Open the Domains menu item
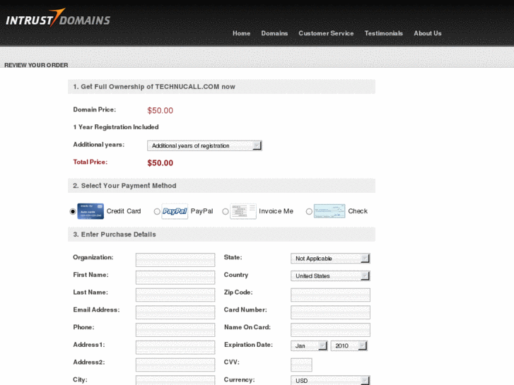The image size is (514, 385). coord(274,33)
